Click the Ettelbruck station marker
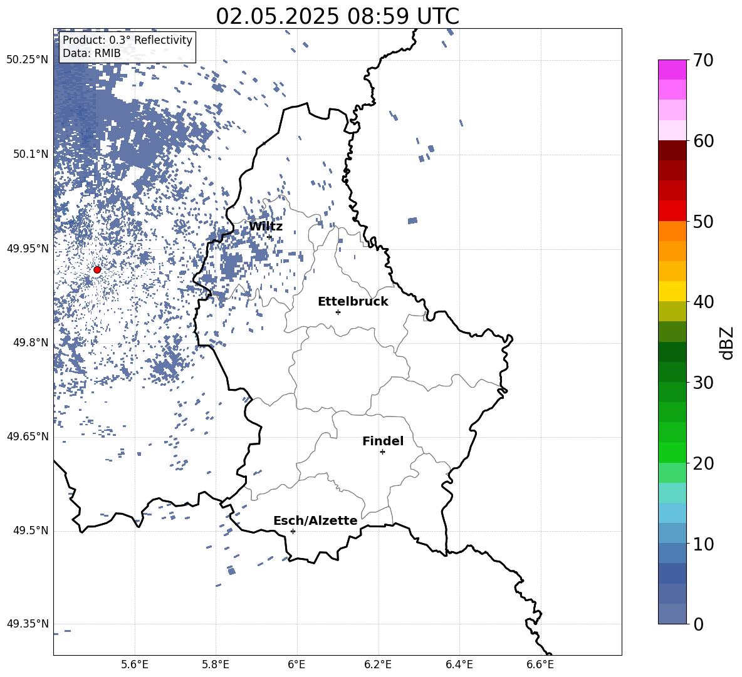This screenshot has width=742, height=677. (338, 312)
